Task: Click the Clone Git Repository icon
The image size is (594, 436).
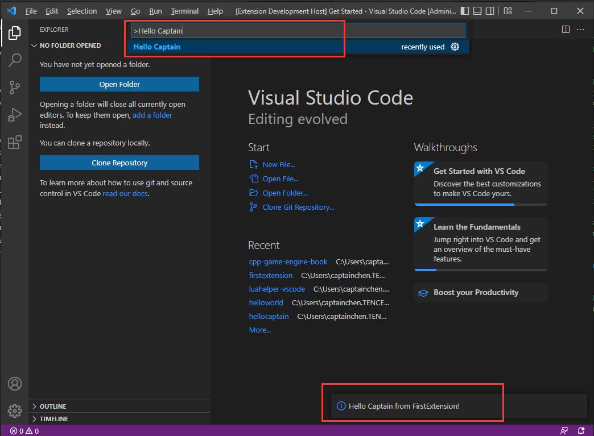Action: click(253, 207)
